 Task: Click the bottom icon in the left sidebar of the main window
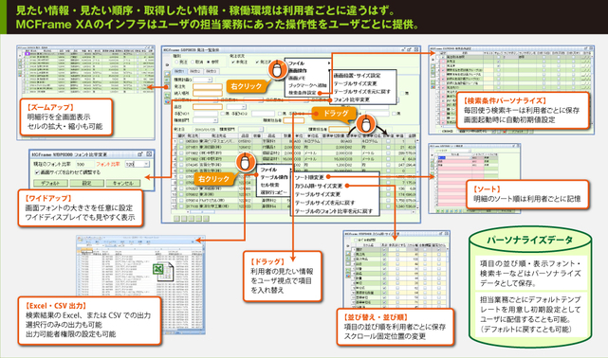[167, 101]
